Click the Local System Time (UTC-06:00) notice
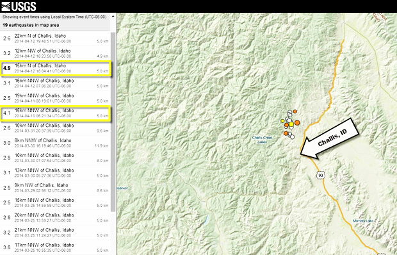 pyautogui.click(x=54, y=17)
